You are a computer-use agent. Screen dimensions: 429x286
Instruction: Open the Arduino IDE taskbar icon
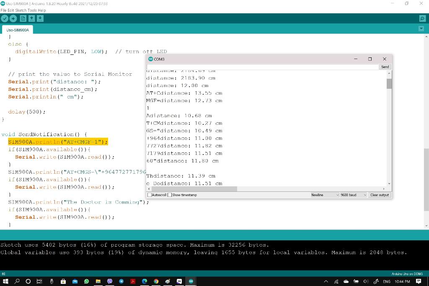[191, 281]
